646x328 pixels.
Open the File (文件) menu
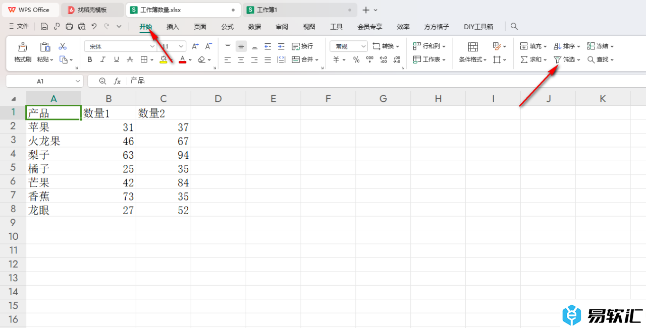(19, 26)
